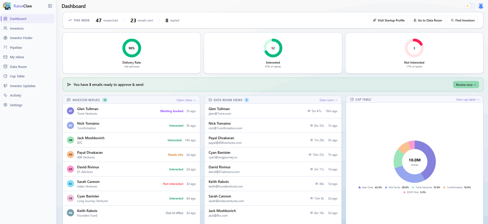488x224 pixels.
Task: Click Jack Moshkovich's Interested status
Action: [x=175, y=140]
